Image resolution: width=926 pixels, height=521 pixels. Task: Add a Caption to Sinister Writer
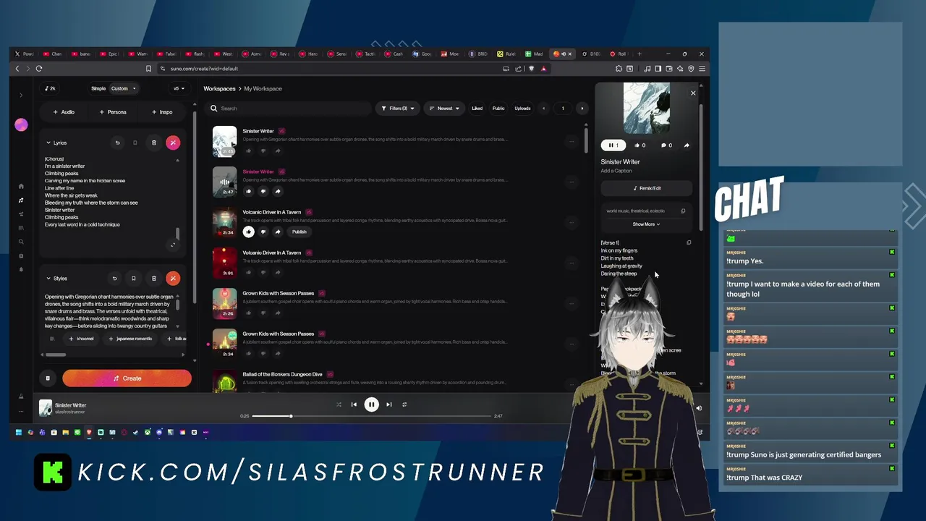tap(616, 171)
